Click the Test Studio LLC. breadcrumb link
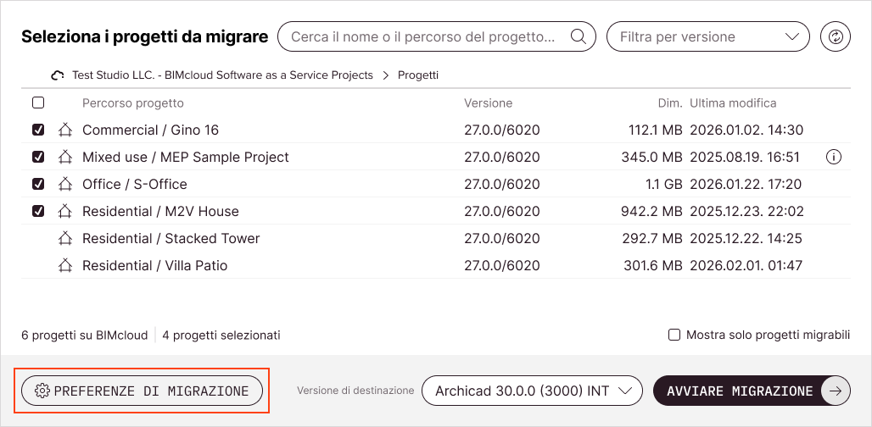Screen dimensions: 872x427 tap(222, 75)
